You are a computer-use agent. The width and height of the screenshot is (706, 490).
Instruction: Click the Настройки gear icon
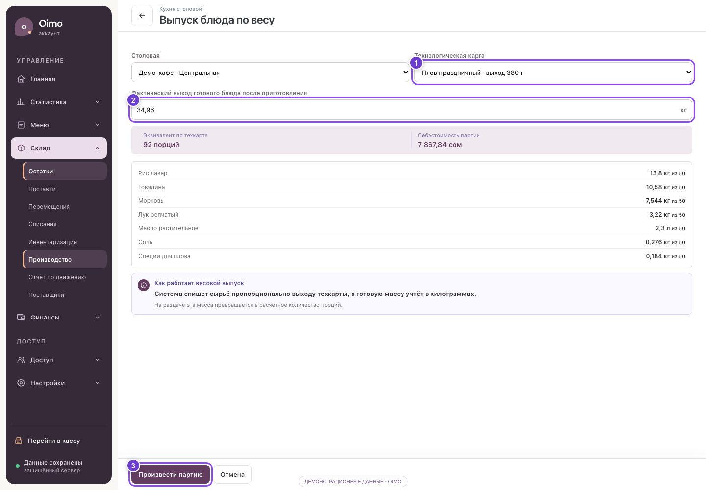21,383
